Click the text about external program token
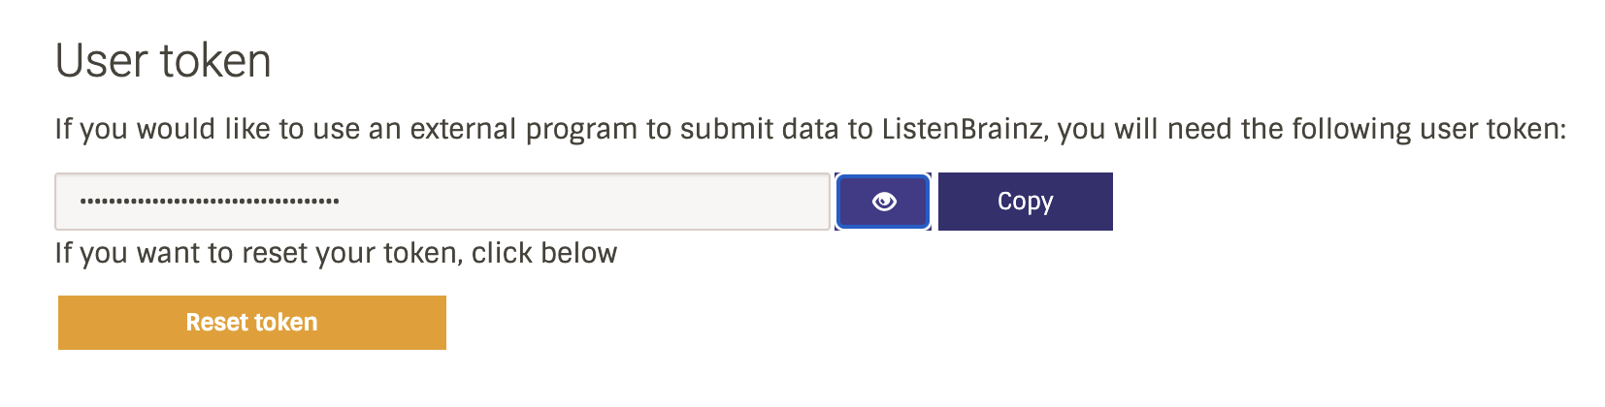 [x=809, y=129]
